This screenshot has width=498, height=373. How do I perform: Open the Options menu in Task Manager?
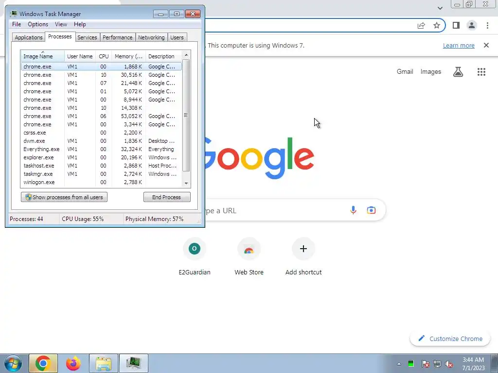38,24
